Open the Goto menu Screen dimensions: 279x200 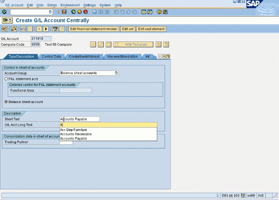click(40, 5)
